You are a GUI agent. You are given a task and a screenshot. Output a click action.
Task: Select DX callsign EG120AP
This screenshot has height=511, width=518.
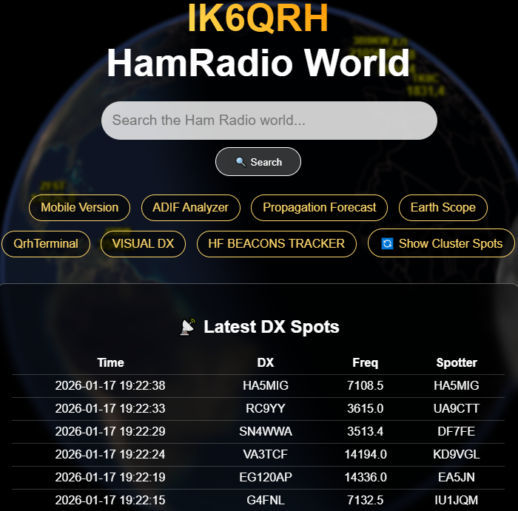pyautogui.click(x=266, y=477)
